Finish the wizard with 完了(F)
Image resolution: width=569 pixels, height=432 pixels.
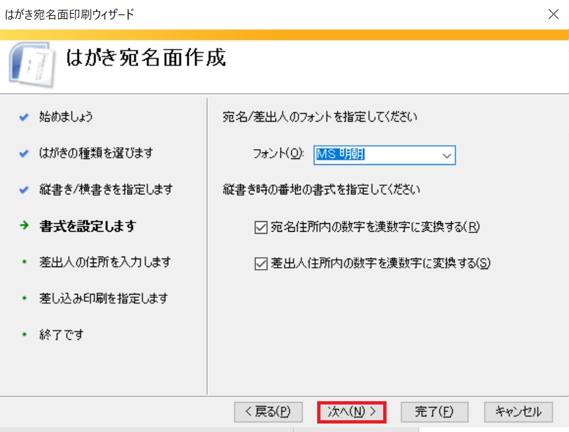pyautogui.click(x=434, y=412)
